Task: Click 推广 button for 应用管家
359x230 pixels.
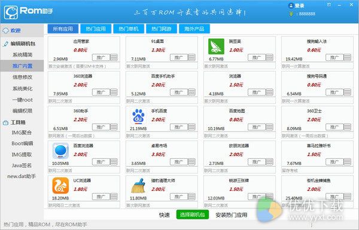Action: click(101, 57)
